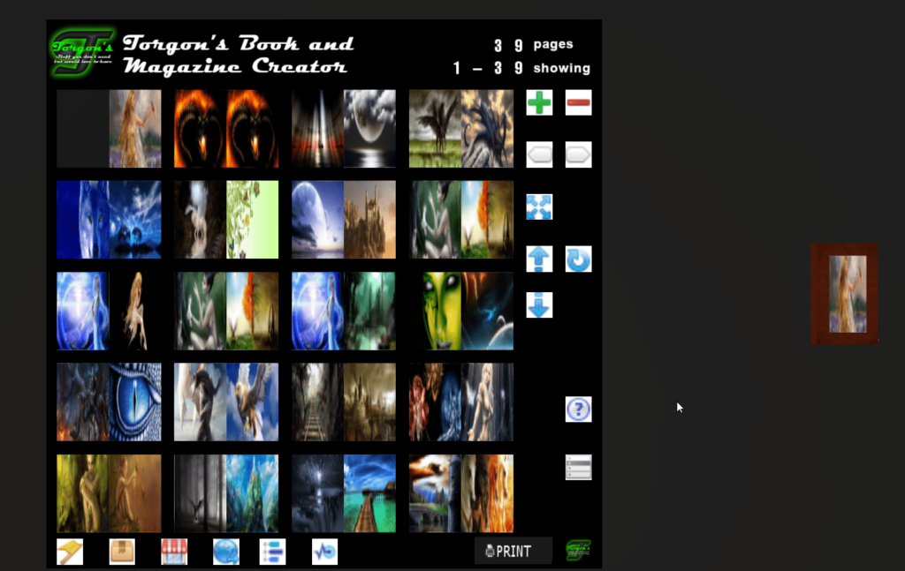905x571 pixels.
Task: Select the yellow-green crouching figure page
Action: click(82, 493)
